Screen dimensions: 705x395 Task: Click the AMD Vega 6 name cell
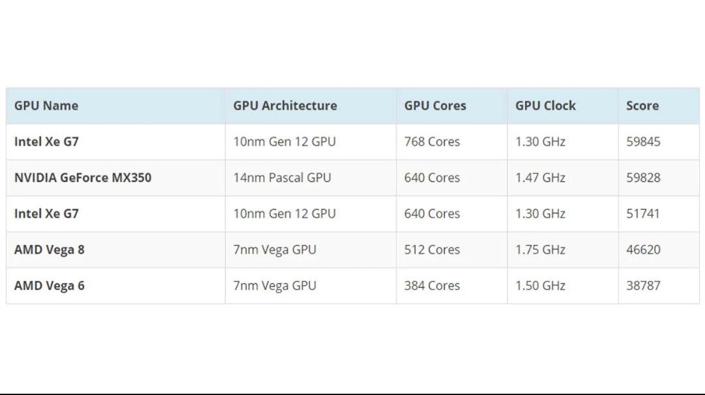pos(50,285)
